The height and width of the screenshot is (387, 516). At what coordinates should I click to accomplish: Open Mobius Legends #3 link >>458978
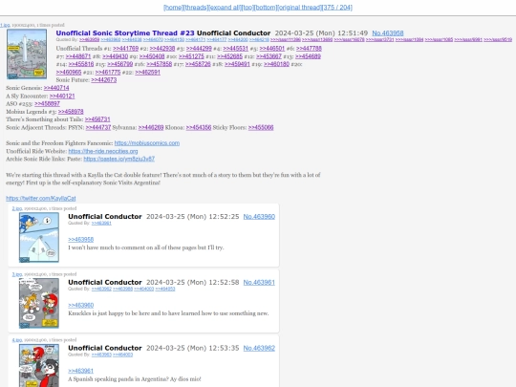click(71, 112)
